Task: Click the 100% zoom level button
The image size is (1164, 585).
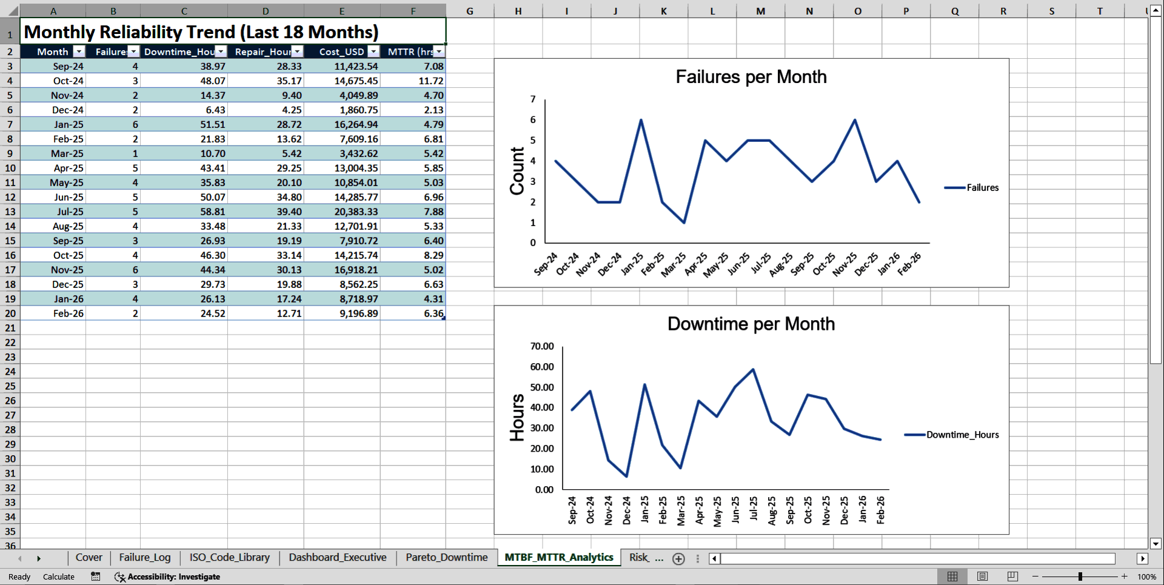Action: [1148, 577]
